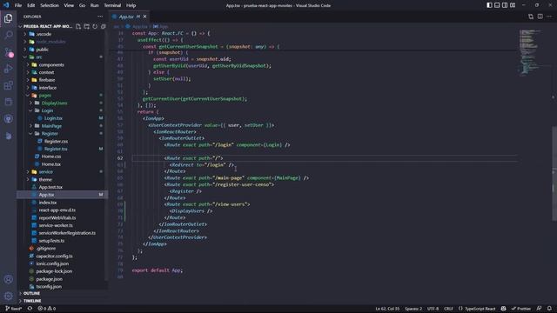This screenshot has width=557, height=313.
Task: Open the Selection menu
Action: click(x=50, y=5)
